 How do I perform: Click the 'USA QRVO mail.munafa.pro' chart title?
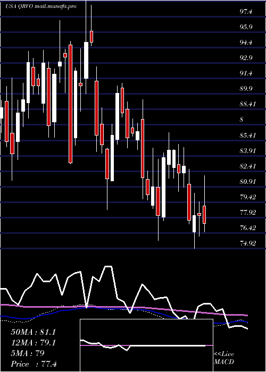pyautogui.click(x=41, y=6)
